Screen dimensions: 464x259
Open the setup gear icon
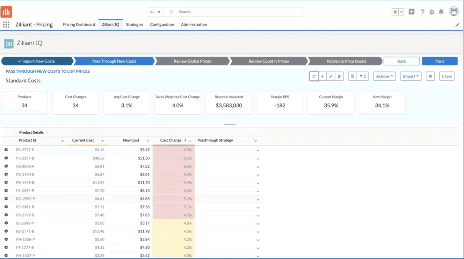pyautogui.click(x=432, y=12)
